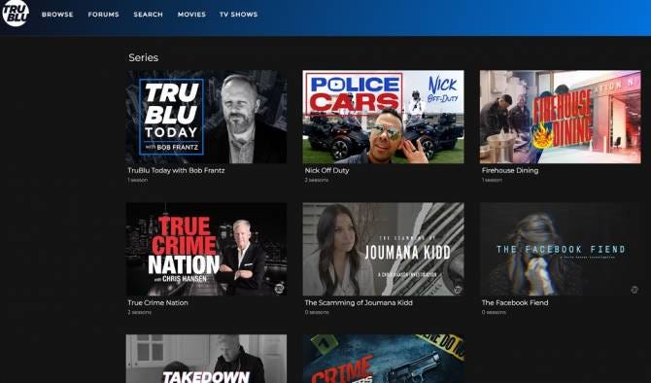This screenshot has height=383, width=651.
Task: Click the 'TruBlu Today with Bob Frantz' title
Action: (176, 170)
